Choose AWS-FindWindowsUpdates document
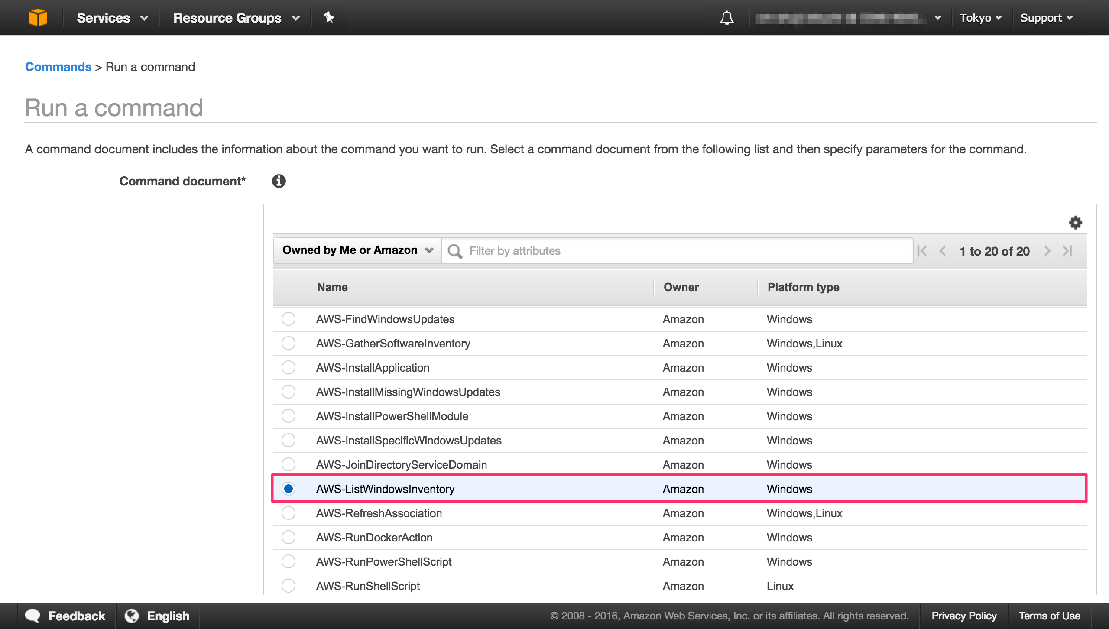 (x=289, y=319)
